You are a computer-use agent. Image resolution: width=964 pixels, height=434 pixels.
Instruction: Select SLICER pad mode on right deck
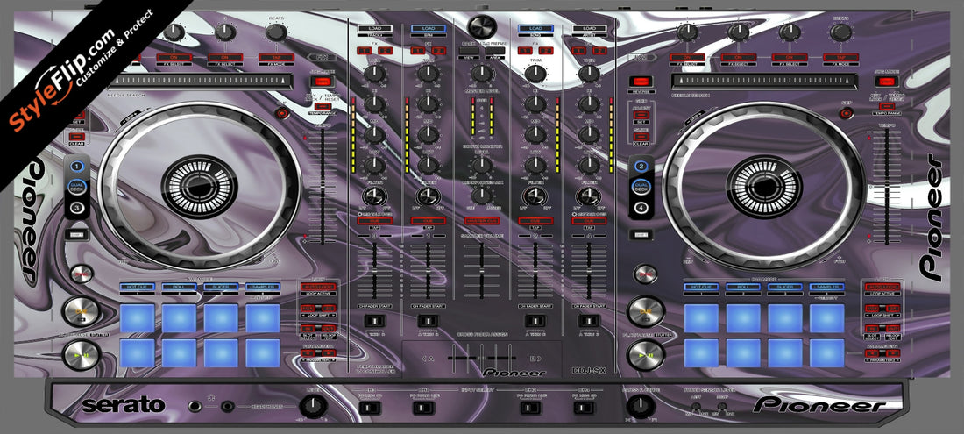pyautogui.click(x=784, y=287)
